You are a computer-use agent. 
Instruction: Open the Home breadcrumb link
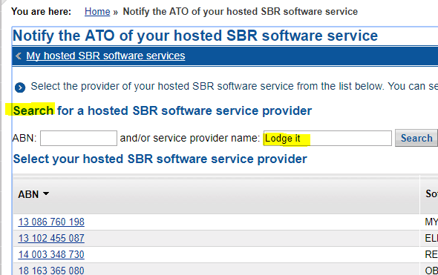coord(97,12)
